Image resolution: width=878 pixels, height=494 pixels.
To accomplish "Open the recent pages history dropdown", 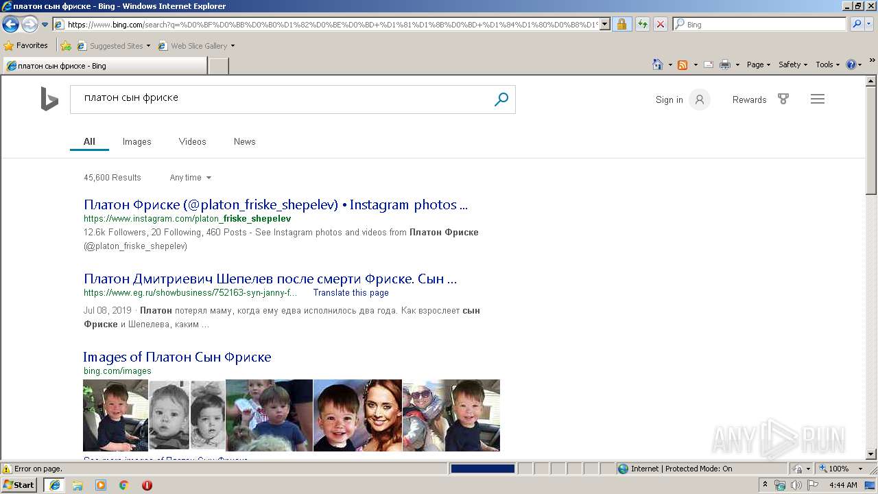I will pyautogui.click(x=45, y=25).
